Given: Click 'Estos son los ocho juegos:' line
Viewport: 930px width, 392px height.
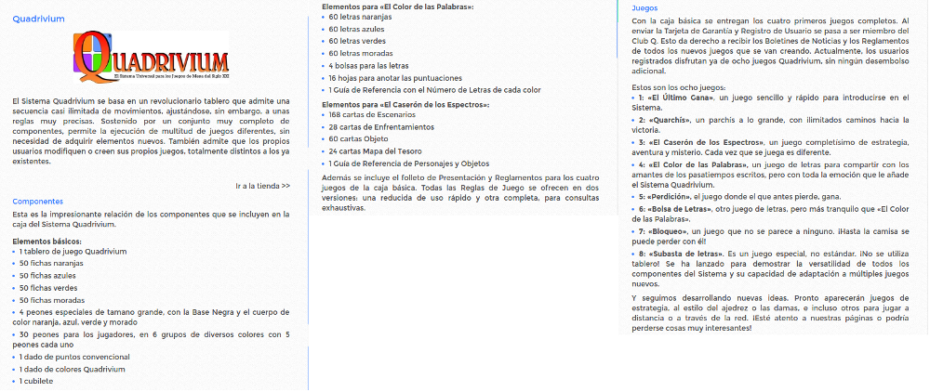Looking at the screenshot, I should 679,87.
